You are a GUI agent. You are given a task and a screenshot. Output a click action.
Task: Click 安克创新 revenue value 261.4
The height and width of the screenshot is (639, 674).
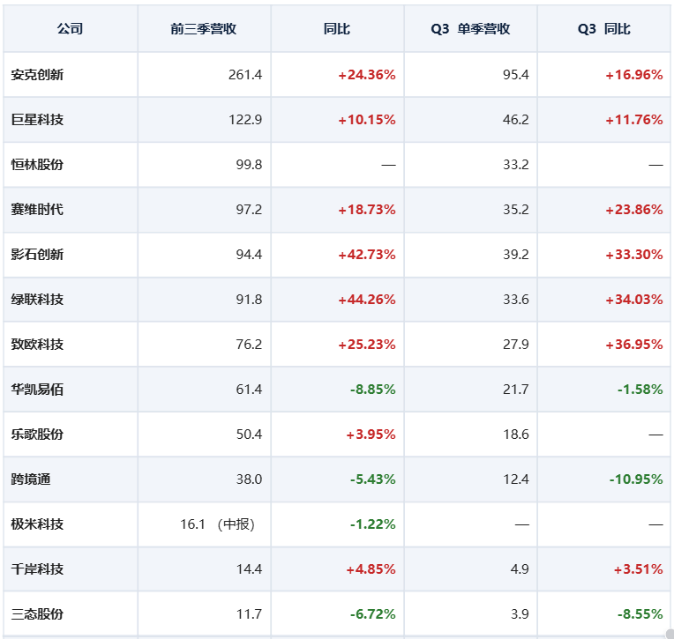[245, 75]
